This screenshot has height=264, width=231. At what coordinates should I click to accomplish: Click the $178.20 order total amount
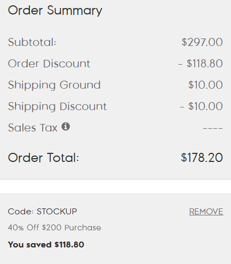click(202, 158)
